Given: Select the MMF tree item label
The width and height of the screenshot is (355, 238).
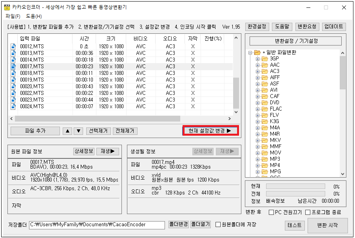Looking at the screenshot, I should tap(276, 147).
